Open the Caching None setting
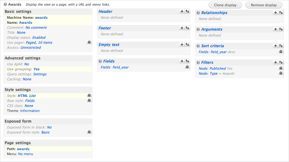This screenshot has height=162, width=289. click(x=27, y=79)
